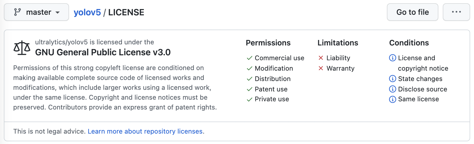Click the checkmark beside Modification
The height and width of the screenshot is (144, 474).
[249, 68]
